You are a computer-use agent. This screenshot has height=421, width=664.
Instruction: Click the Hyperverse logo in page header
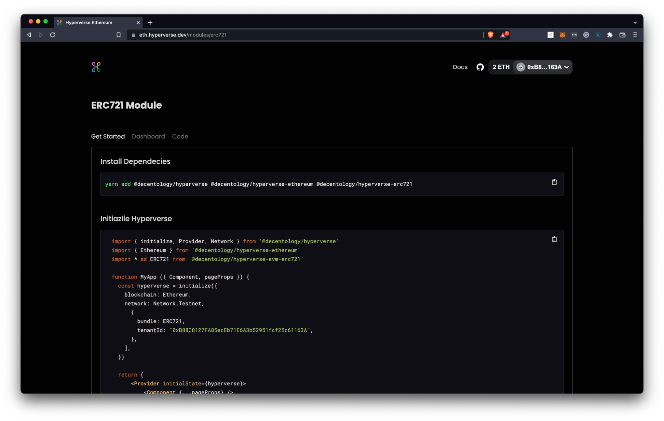(96, 67)
